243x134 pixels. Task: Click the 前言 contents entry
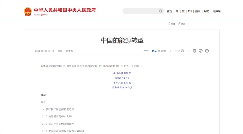43,102
